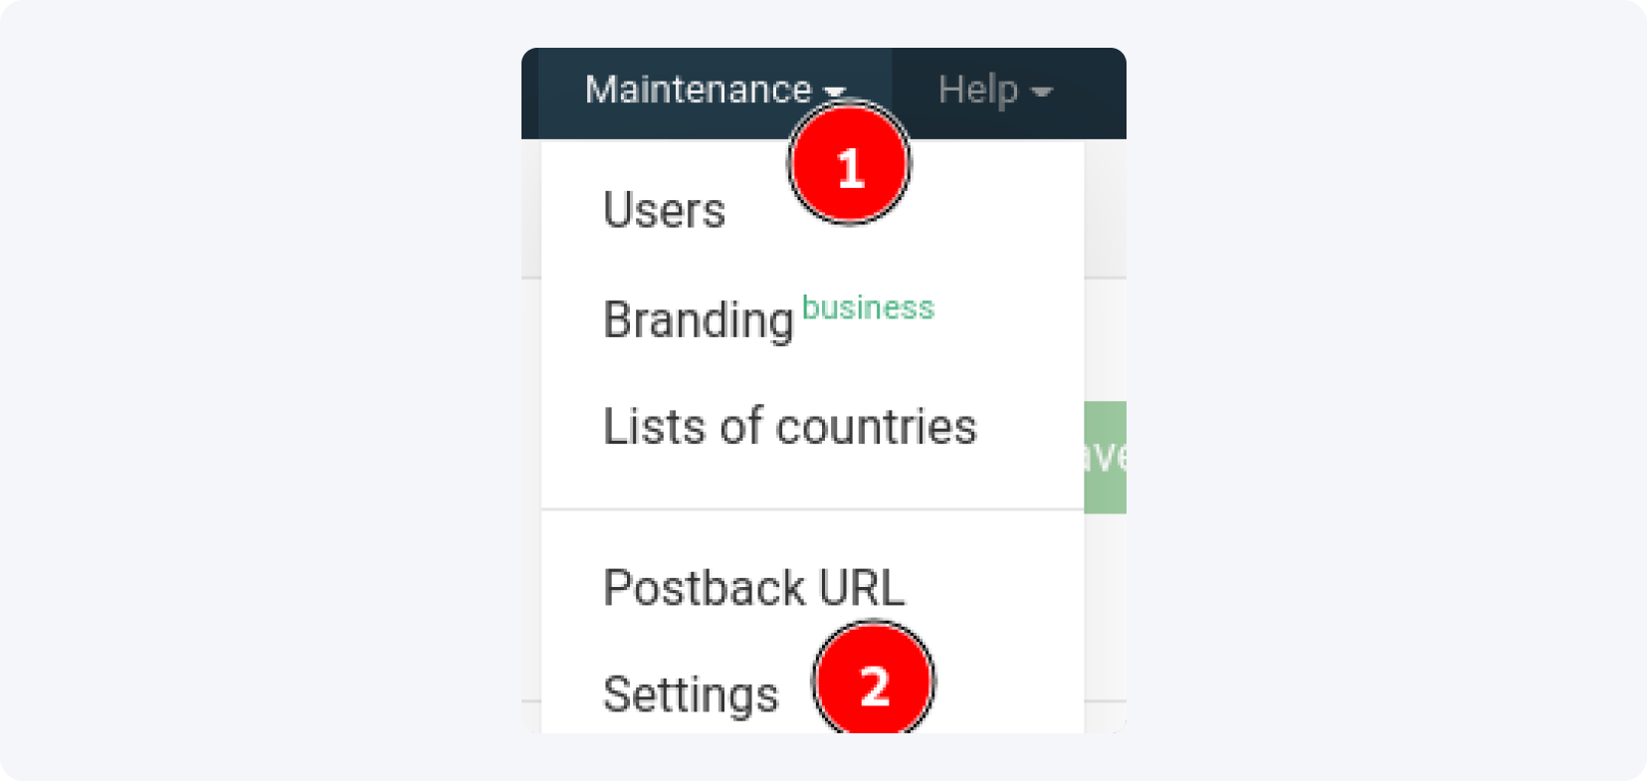Click blank dropdown space right of Postback URL
The height and width of the screenshot is (781, 1647).
point(995,588)
